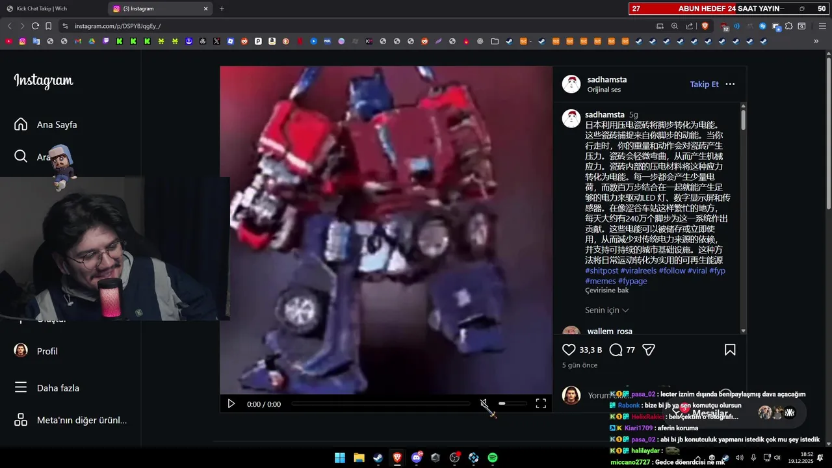Click share page icon in address bar
This screenshot has height=468, width=832.
[x=690, y=26]
